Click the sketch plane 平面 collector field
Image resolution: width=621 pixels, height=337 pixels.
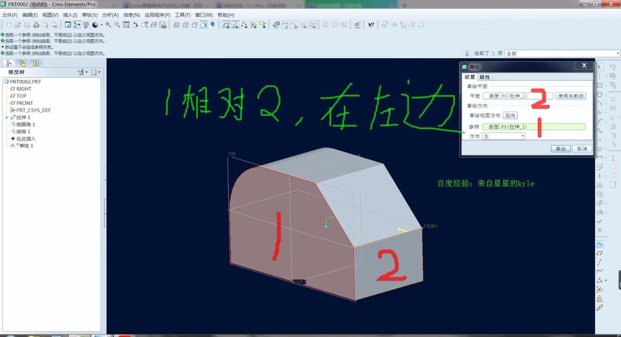(518, 96)
